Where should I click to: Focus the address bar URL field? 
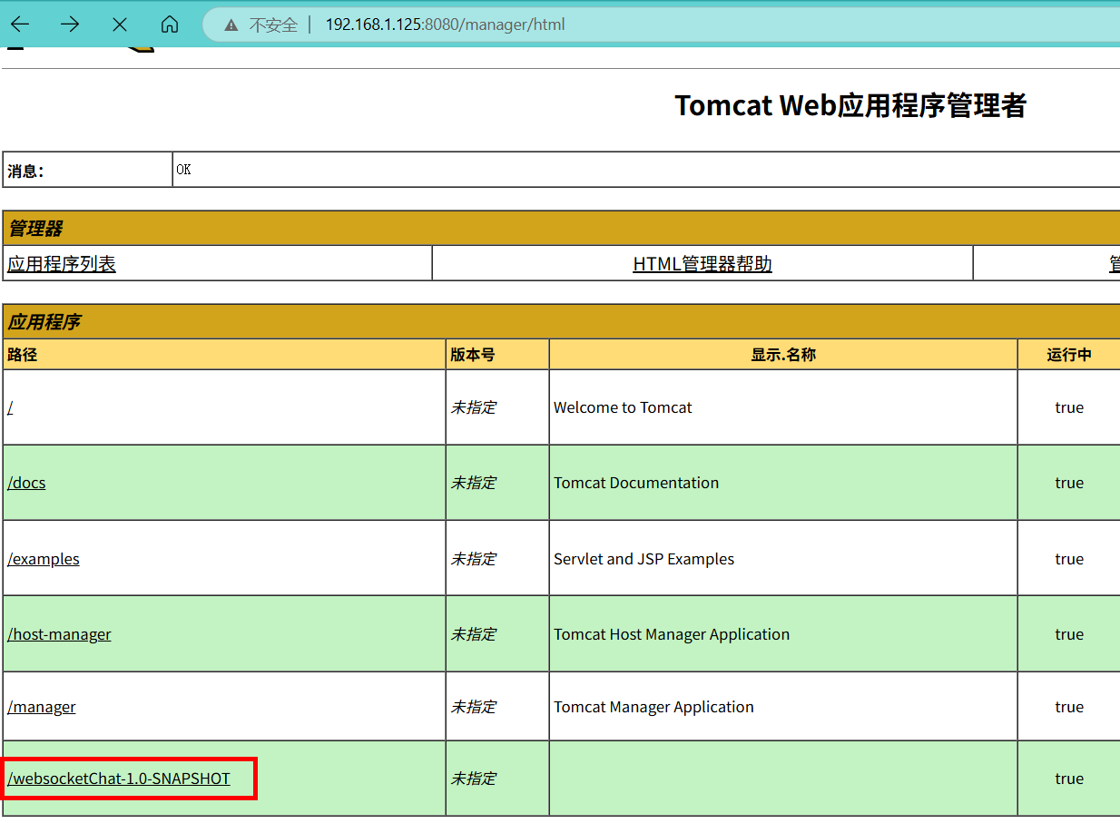tap(445, 24)
